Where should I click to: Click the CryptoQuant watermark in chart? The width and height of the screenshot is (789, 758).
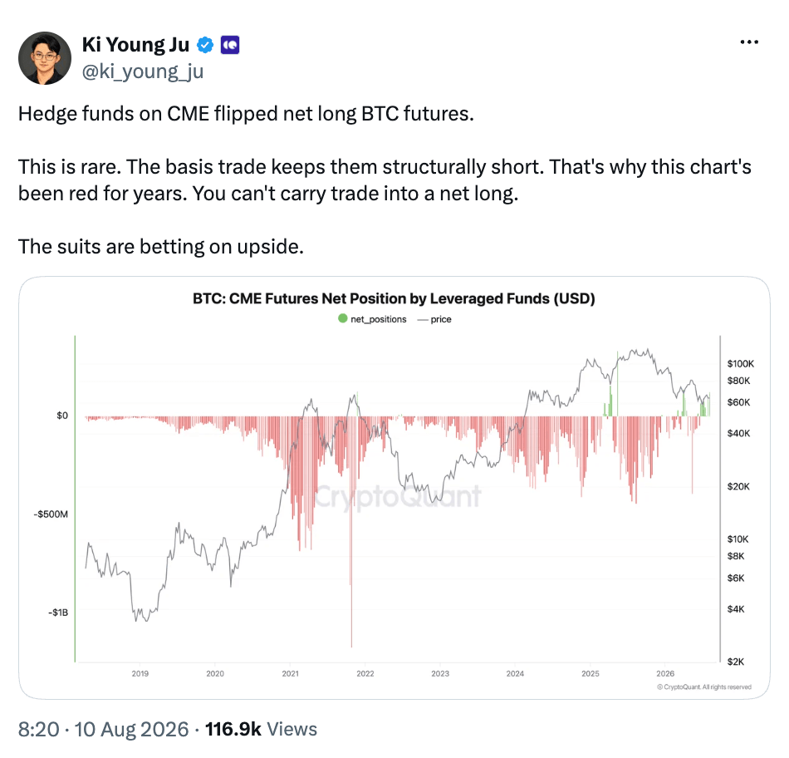tap(398, 496)
